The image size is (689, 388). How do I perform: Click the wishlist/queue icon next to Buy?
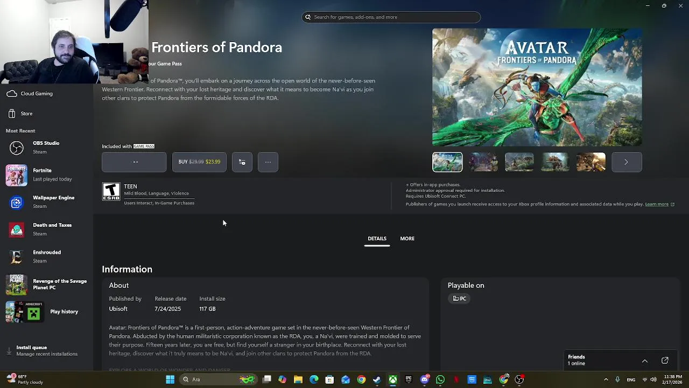[x=242, y=162]
